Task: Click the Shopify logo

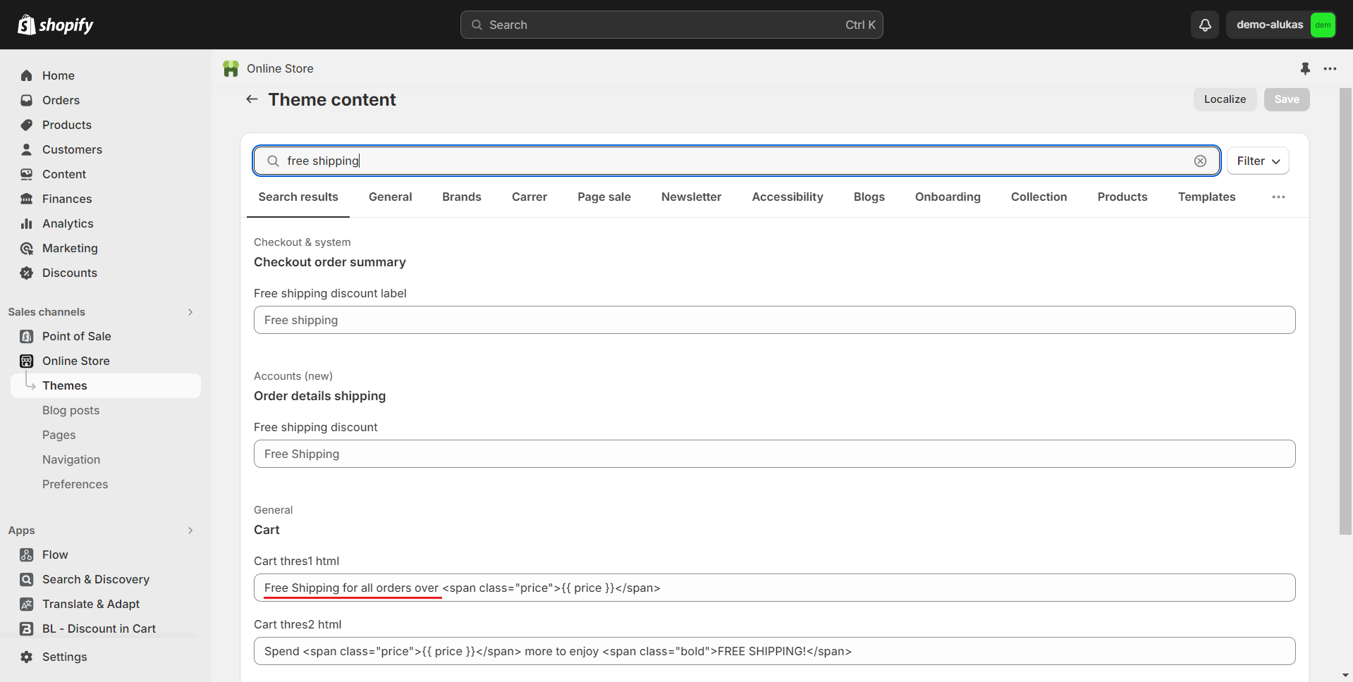Action: pyautogui.click(x=56, y=25)
